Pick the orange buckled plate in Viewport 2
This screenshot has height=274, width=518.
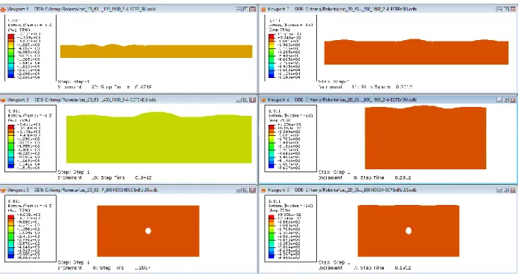416,52
